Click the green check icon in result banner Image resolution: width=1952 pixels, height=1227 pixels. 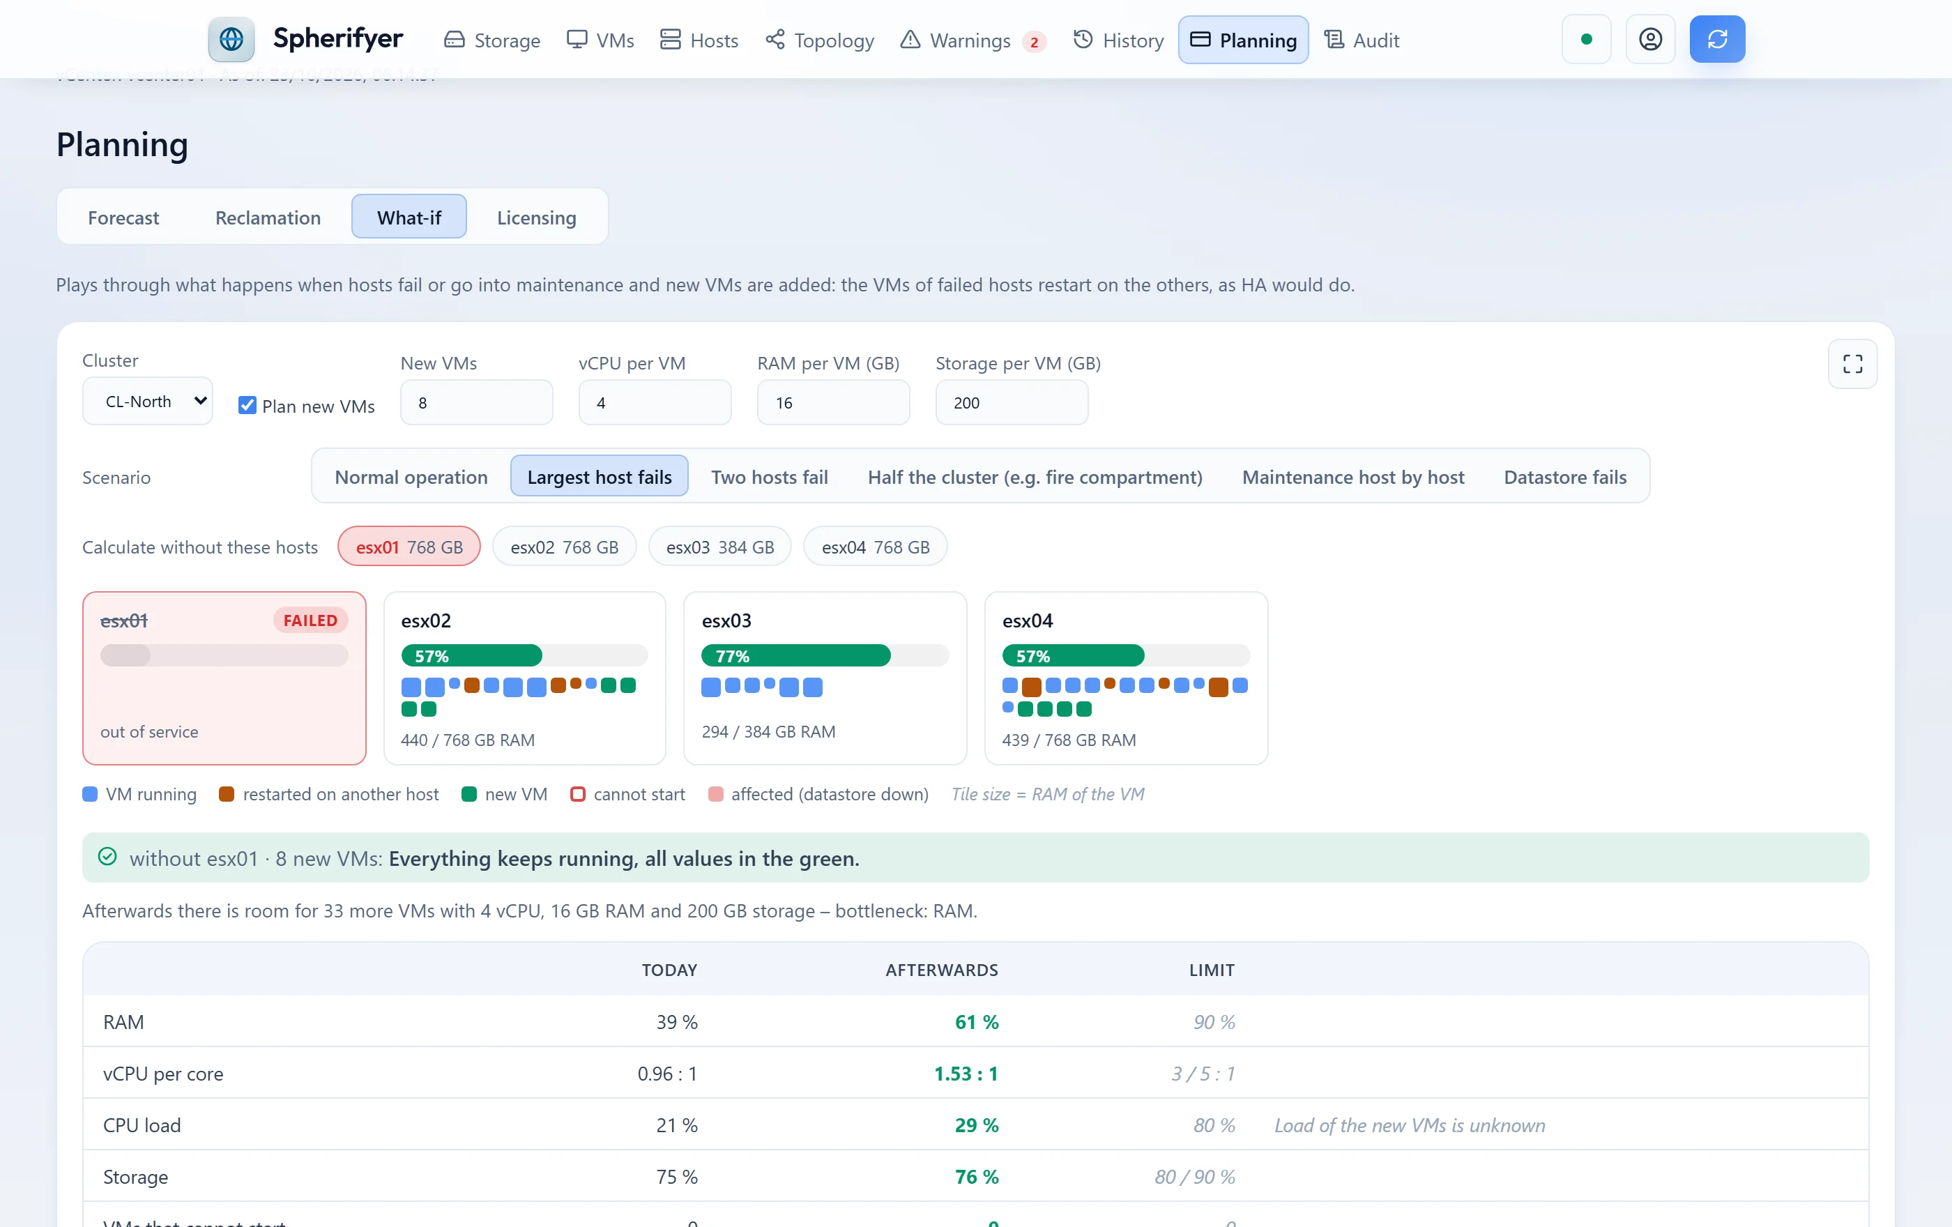(107, 857)
